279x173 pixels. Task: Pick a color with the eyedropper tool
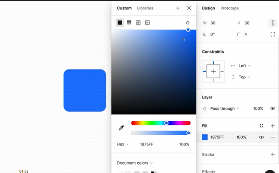121,128
